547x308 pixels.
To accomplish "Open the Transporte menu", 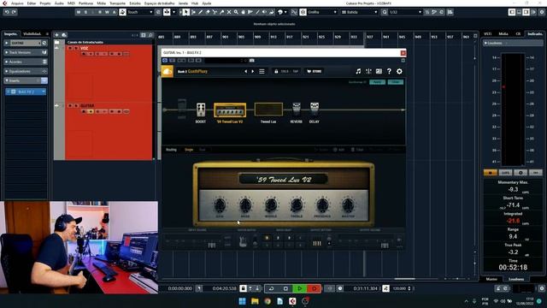I will 117,3.
